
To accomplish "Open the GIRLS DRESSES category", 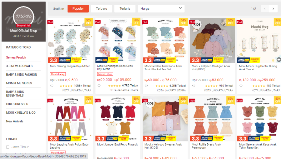I will click(x=17, y=104).
